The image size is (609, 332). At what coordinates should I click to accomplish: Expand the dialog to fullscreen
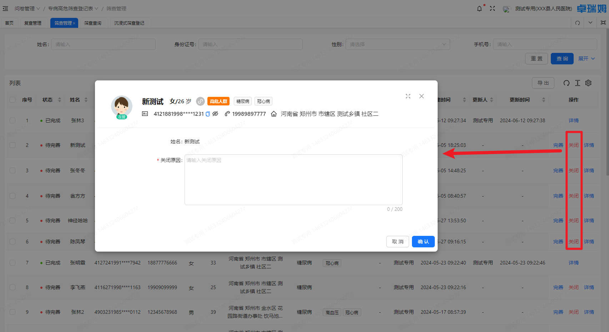[408, 96]
